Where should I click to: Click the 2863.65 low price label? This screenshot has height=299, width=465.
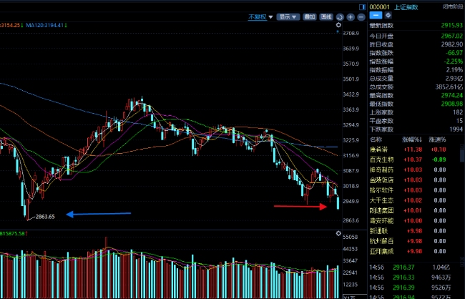click(44, 215)
